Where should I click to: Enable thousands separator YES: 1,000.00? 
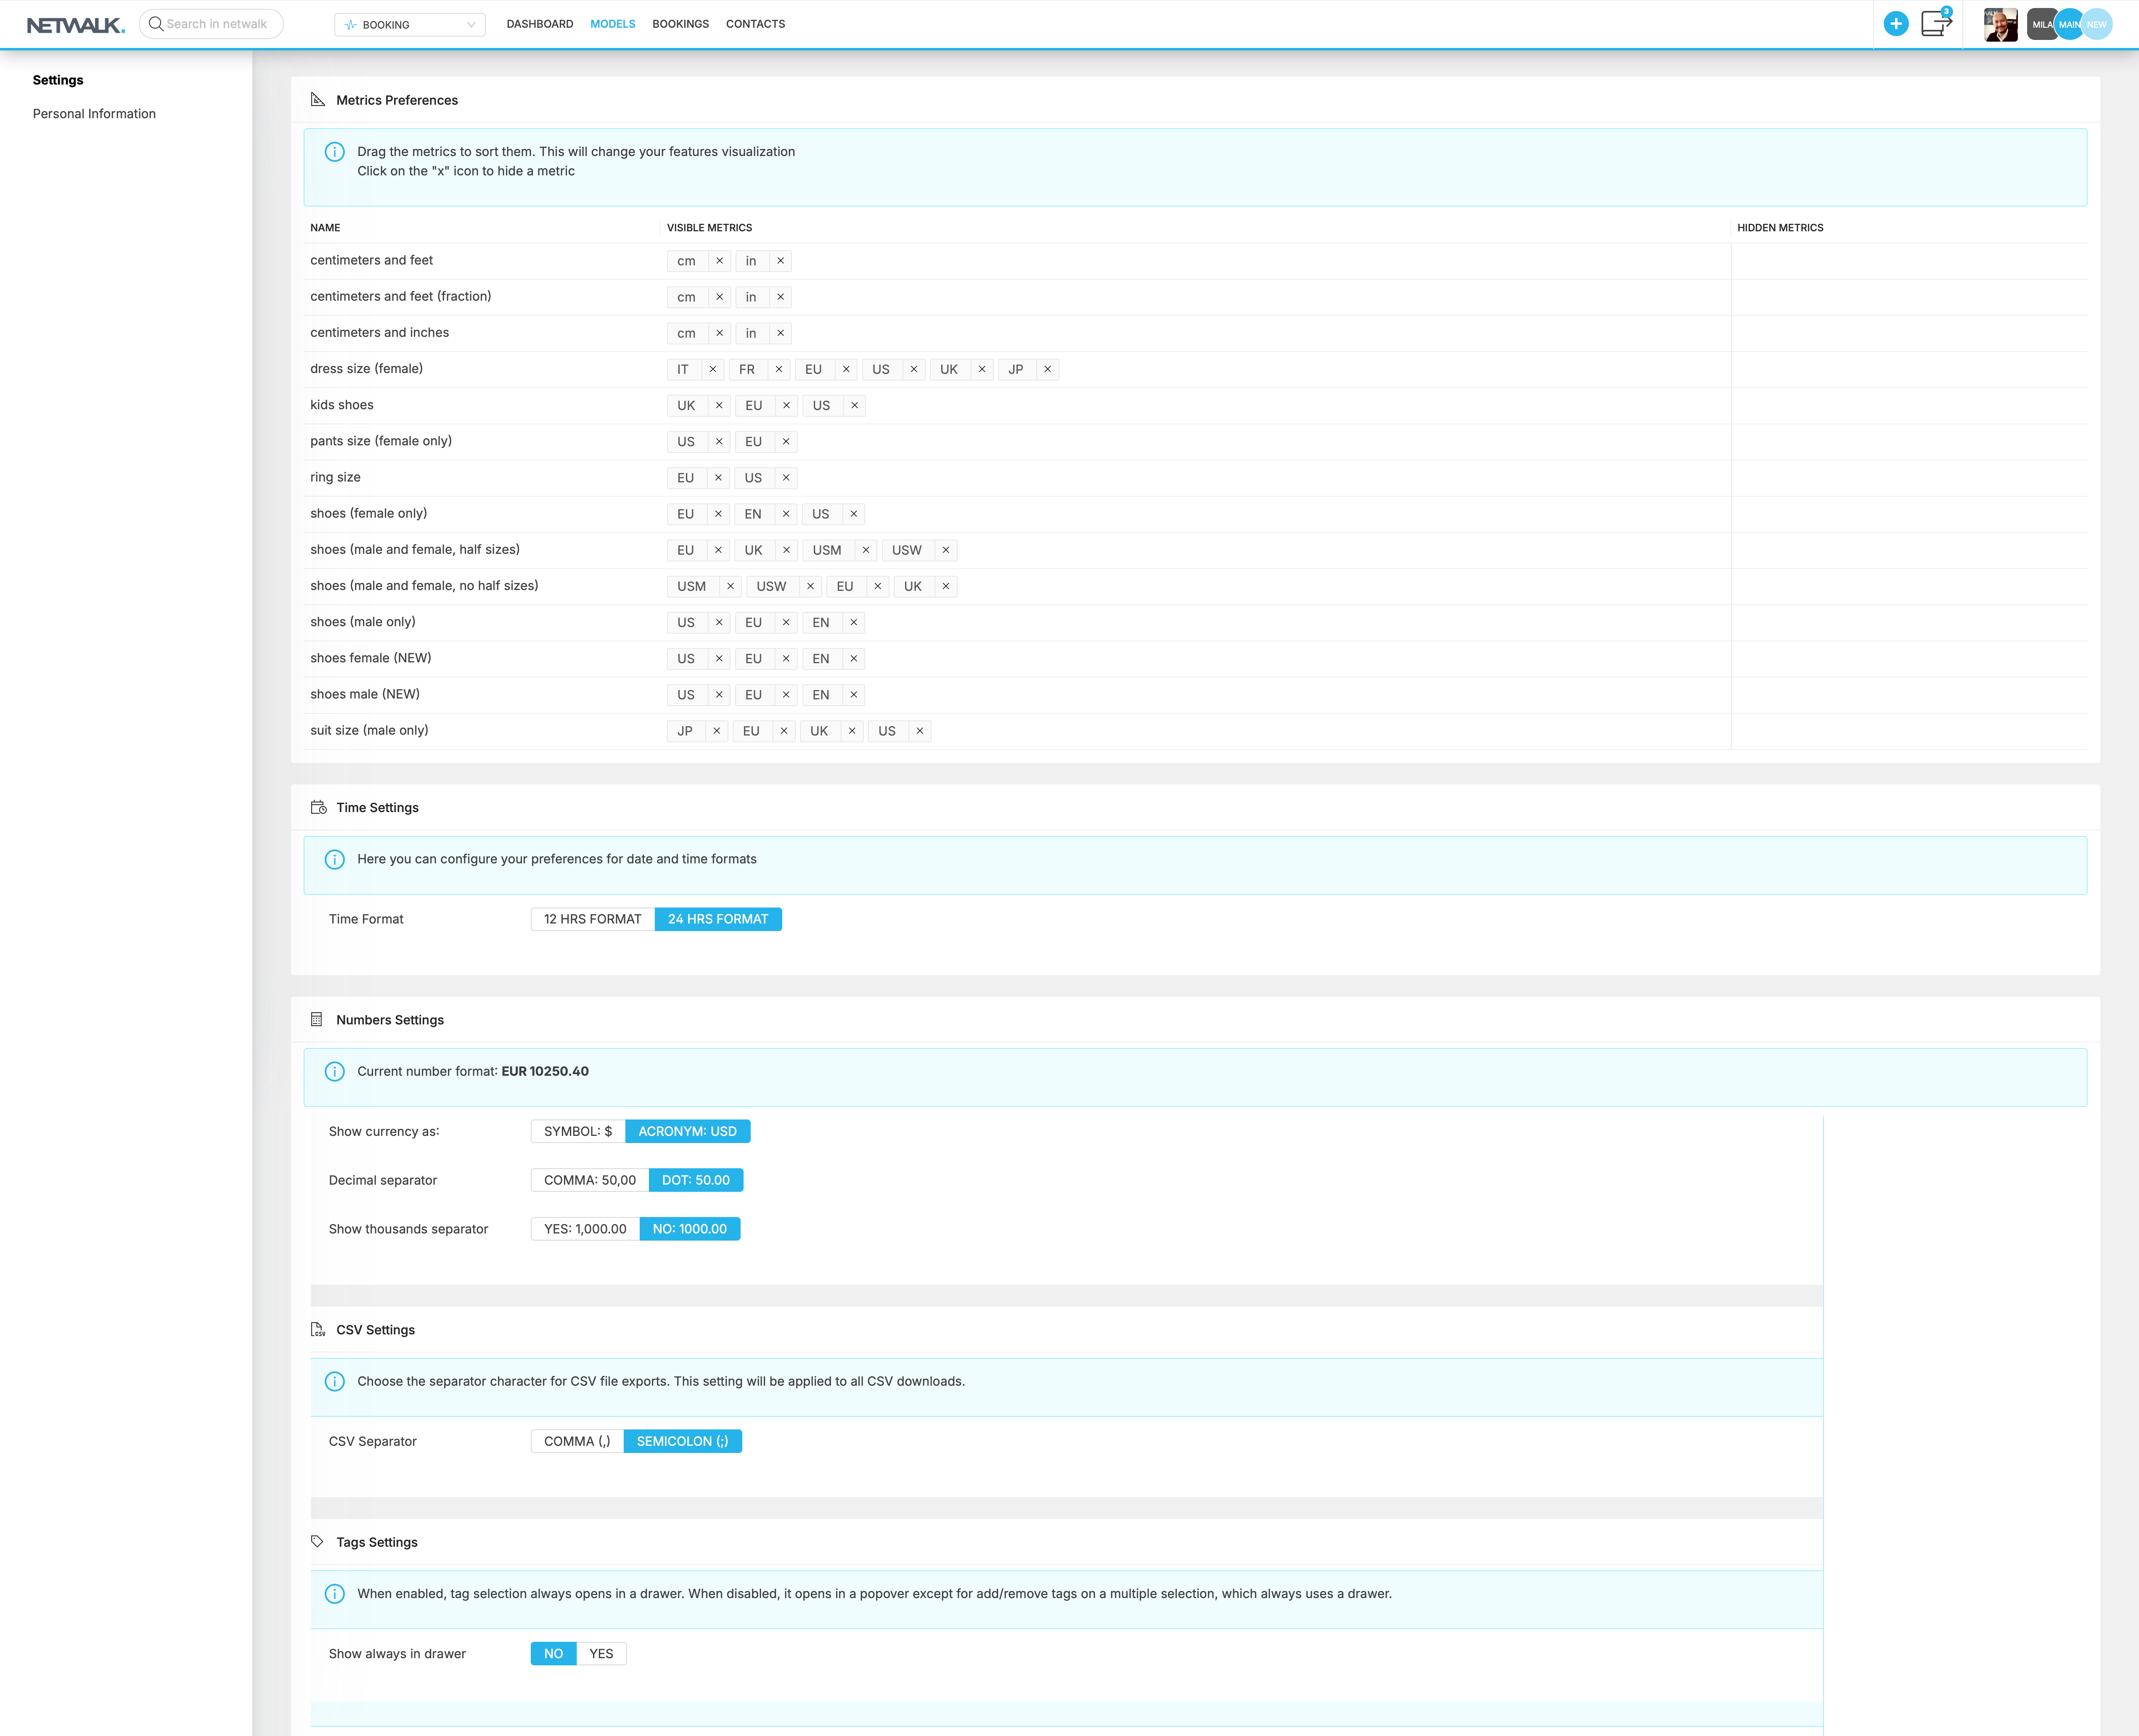585,1229
